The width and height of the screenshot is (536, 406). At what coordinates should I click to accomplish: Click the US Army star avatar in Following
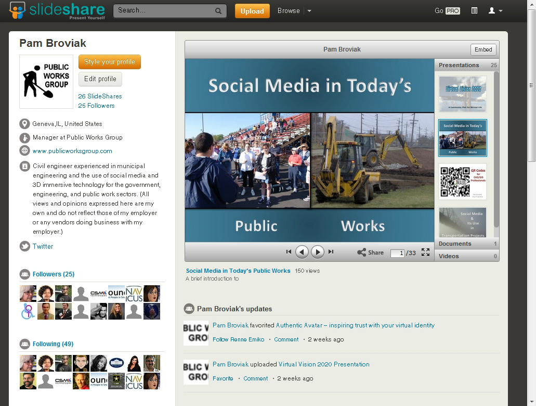(x=116, y=381)
